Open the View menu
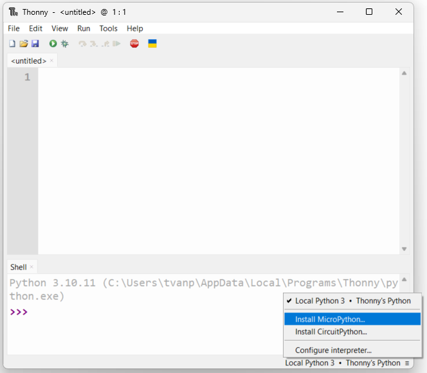This screenshot has width=427, height=373. (x=60, y=28)
